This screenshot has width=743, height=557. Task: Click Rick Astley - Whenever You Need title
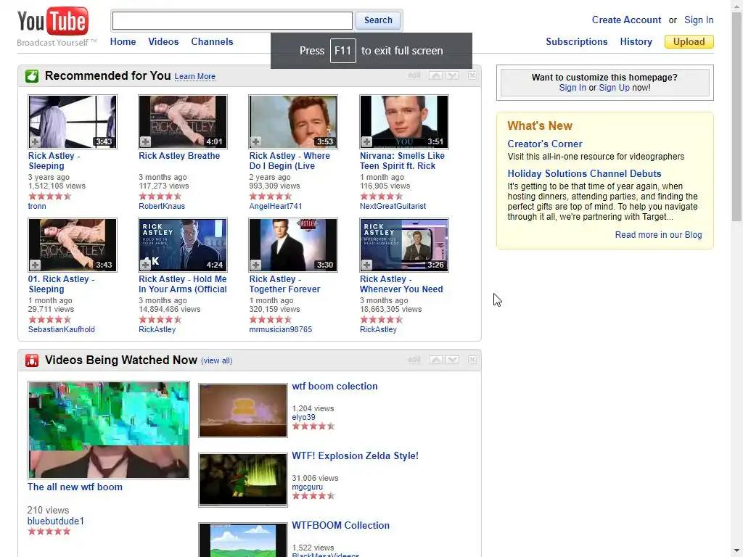pyautogui.click(x=401, y=284)
